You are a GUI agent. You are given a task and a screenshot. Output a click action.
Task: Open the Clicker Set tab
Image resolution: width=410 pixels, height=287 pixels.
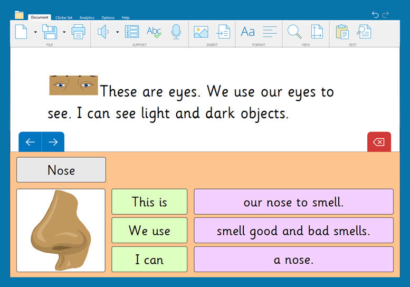point(65,17)
